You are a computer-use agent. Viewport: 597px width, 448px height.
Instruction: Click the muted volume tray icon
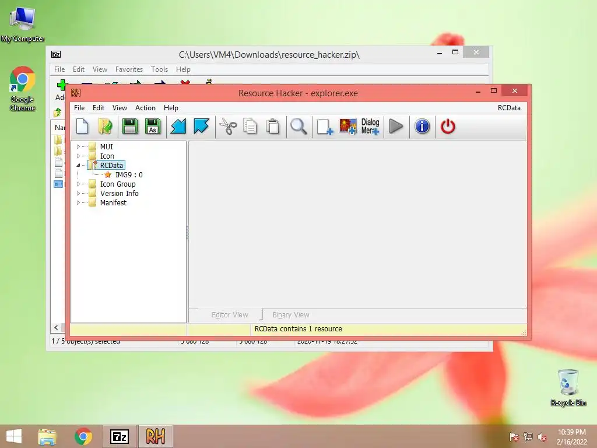(x=542, y=437)
